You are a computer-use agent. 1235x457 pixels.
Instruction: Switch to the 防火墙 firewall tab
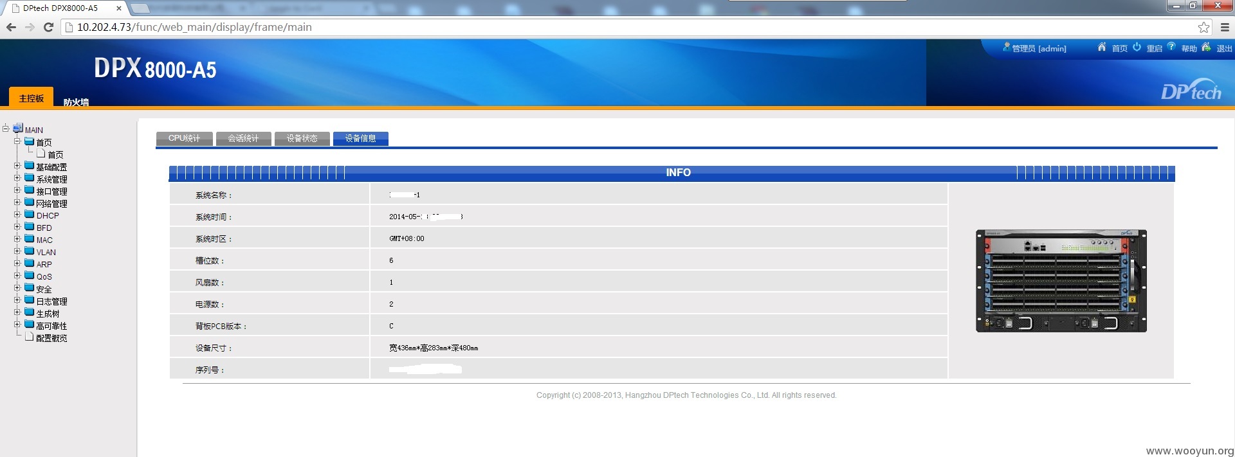point(76,102)
